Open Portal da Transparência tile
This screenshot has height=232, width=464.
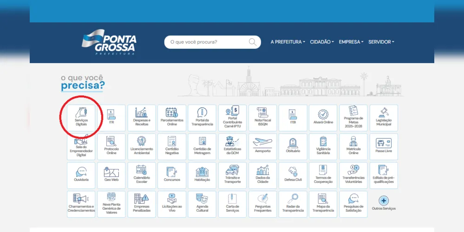202,118
